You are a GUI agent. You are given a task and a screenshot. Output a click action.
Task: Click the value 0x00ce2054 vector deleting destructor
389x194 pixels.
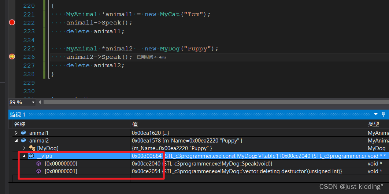click(x=237, y=171)
